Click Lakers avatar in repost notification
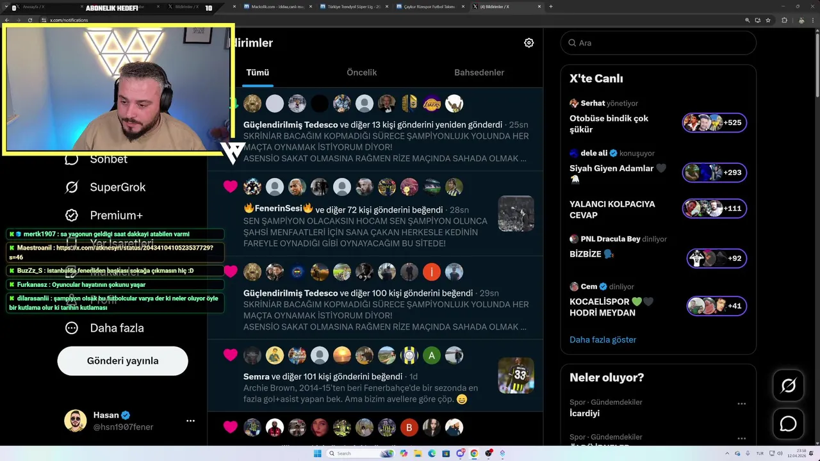This screenshot has height=461, width=820. [432, 103]
